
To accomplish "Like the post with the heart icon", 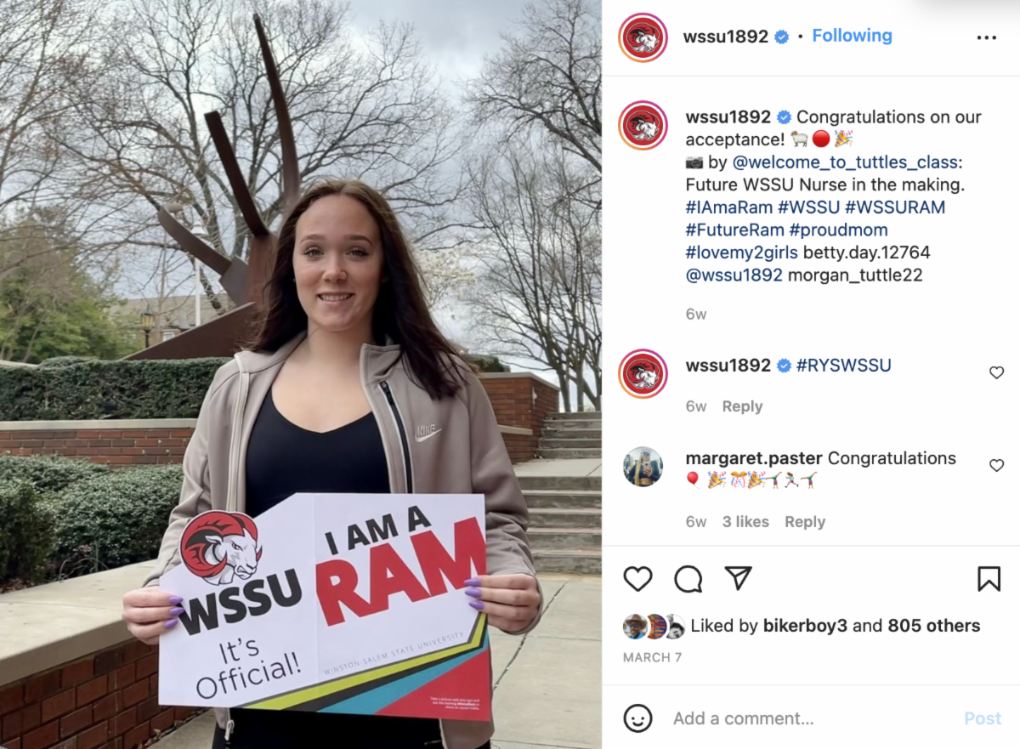I will 637,579.
